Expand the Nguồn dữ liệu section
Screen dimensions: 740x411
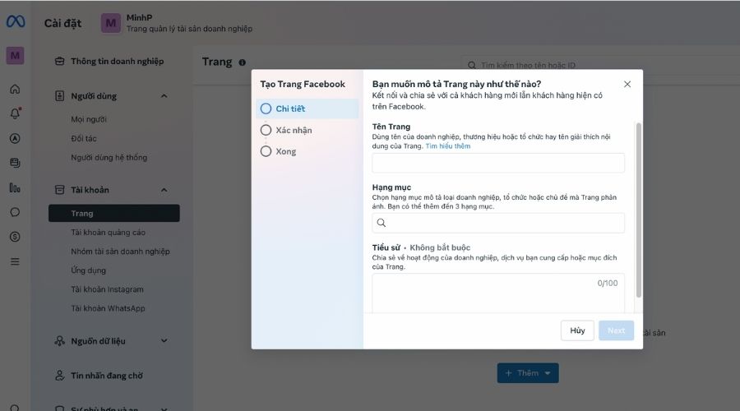pos(164,340)
